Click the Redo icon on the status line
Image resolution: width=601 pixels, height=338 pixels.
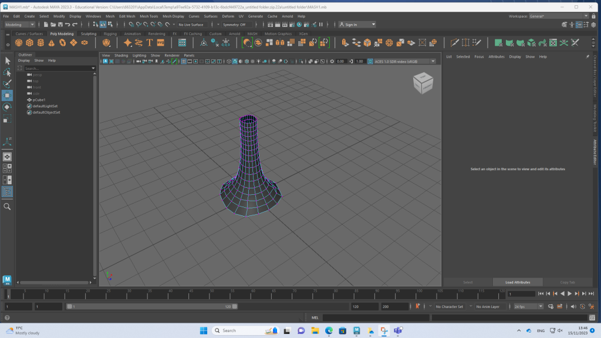click(x=75, y=25)
